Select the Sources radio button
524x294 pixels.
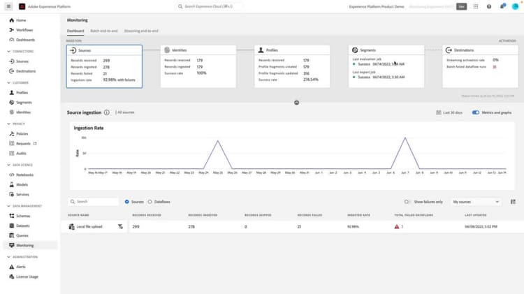coord(127,202)
